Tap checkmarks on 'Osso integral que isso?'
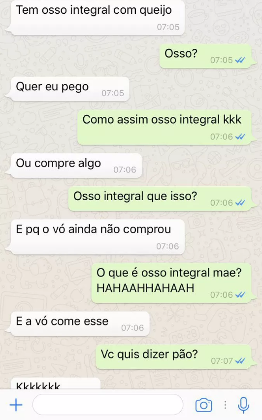Viewport: 262px width, 420px height. [x=240, y=203]
